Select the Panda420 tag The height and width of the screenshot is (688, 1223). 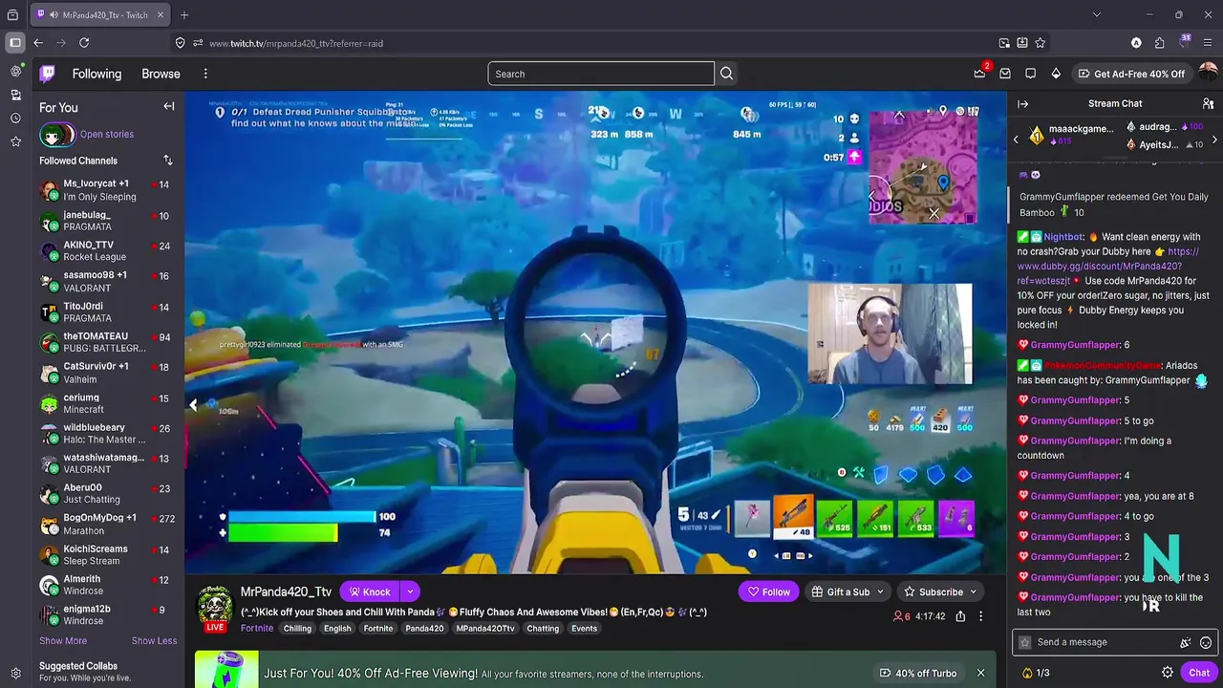tap(424, 628)
